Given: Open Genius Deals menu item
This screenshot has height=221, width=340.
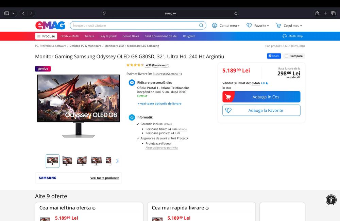Looking at the screenshot, I should (x=131, y=36).
